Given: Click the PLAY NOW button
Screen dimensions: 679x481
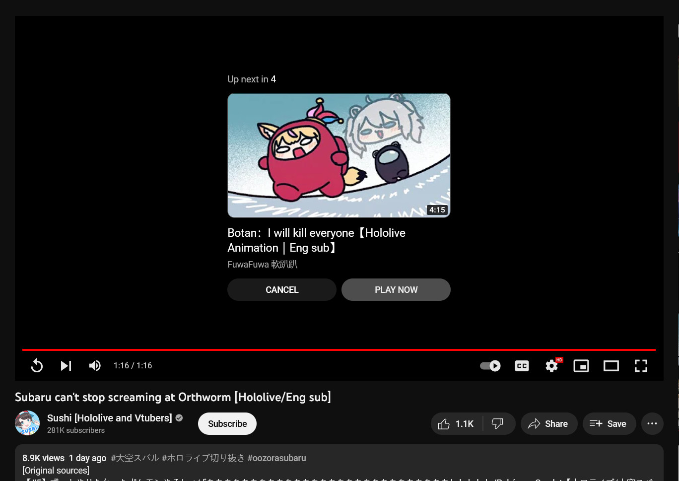Looking at the screenshot, I should point(396,289).
